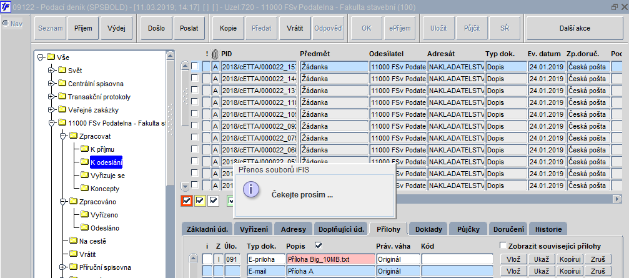629x278 pixels.
Task: Click the folder icon of Odesláno
Action: (84, 227)
